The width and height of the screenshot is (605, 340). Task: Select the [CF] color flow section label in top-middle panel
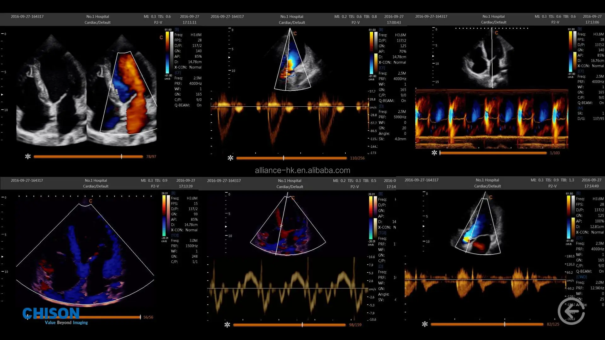coord(382,68)
